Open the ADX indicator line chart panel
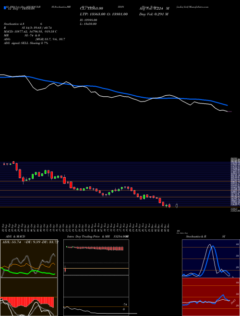240x316 pixels. pos(29,259)
